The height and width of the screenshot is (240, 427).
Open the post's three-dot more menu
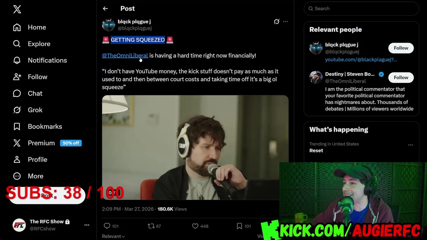pos(286,22)
